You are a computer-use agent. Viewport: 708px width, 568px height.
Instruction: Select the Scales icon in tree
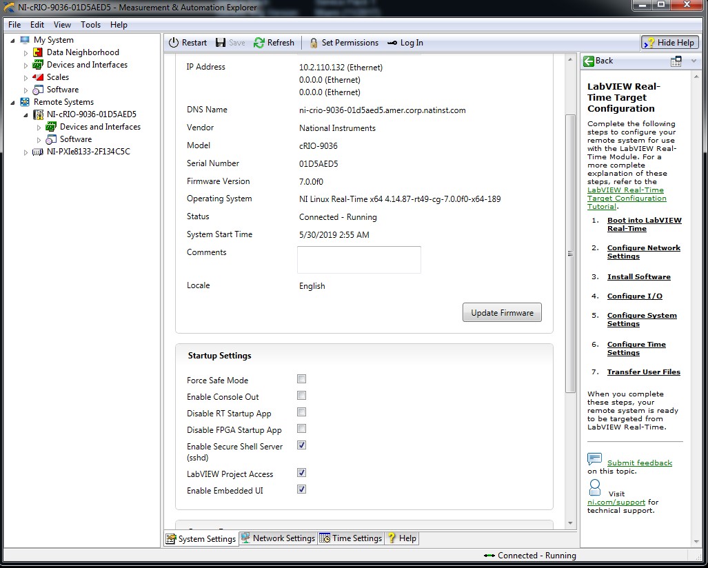pyautogui.click(x=38, y=77)
